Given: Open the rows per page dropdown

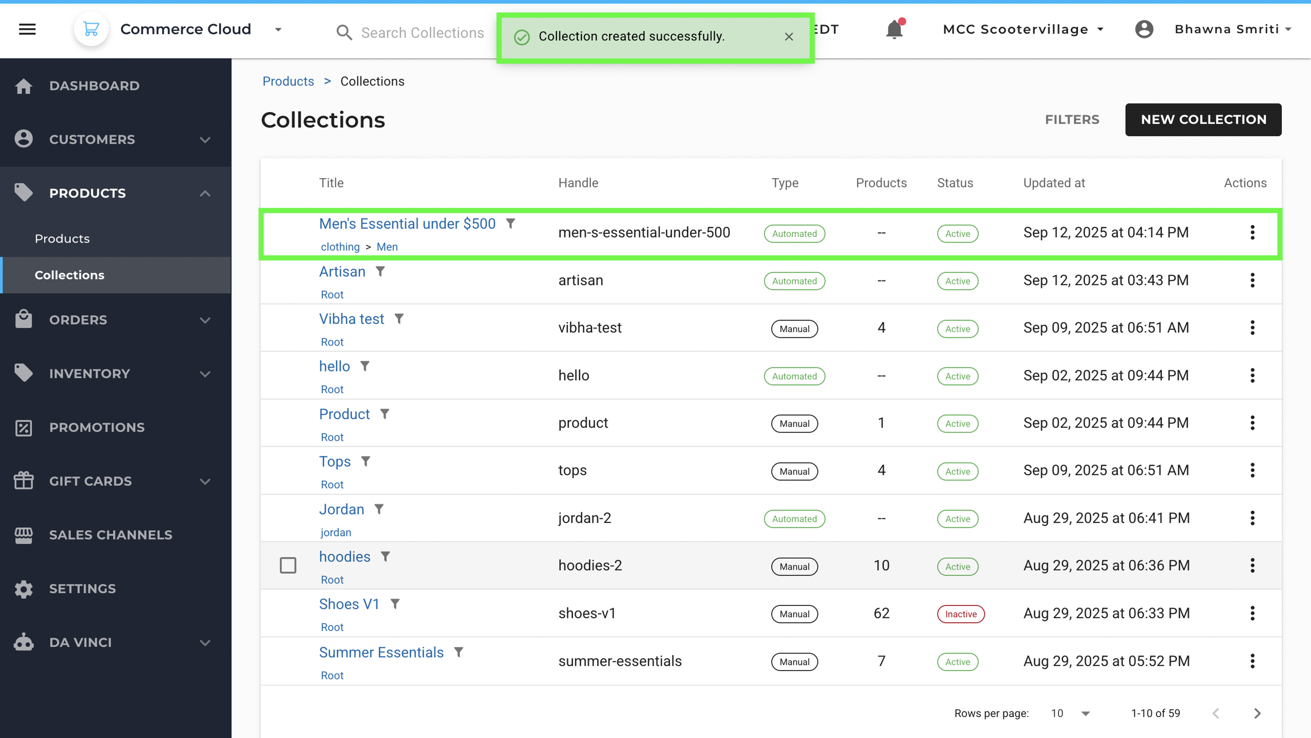Looking at the screenshot, I should tap(1070, 713).
